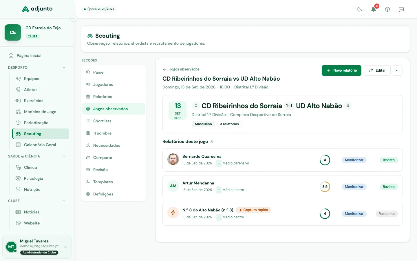Toggle dark mode moon icon
This screenshot has width=417, height=261.
(360, 9)
